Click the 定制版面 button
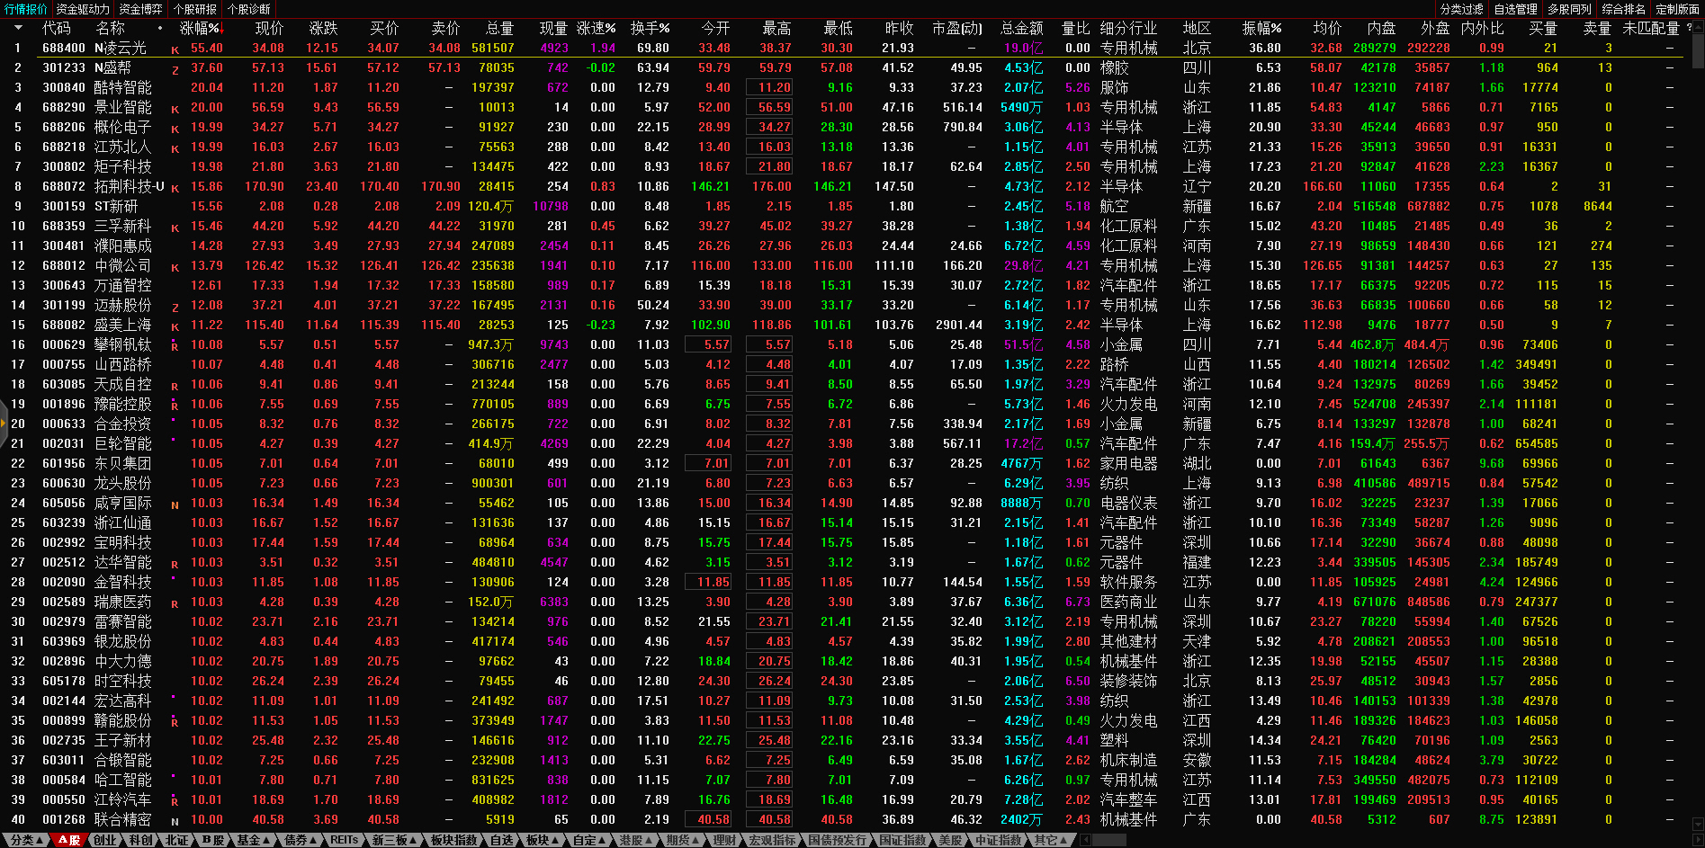 [1677, 9]
